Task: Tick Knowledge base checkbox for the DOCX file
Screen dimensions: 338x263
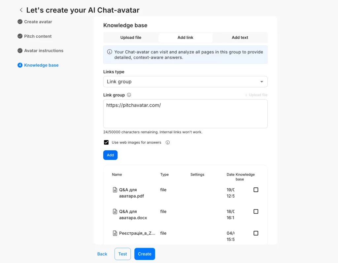Action: click(x=256, y=211)
